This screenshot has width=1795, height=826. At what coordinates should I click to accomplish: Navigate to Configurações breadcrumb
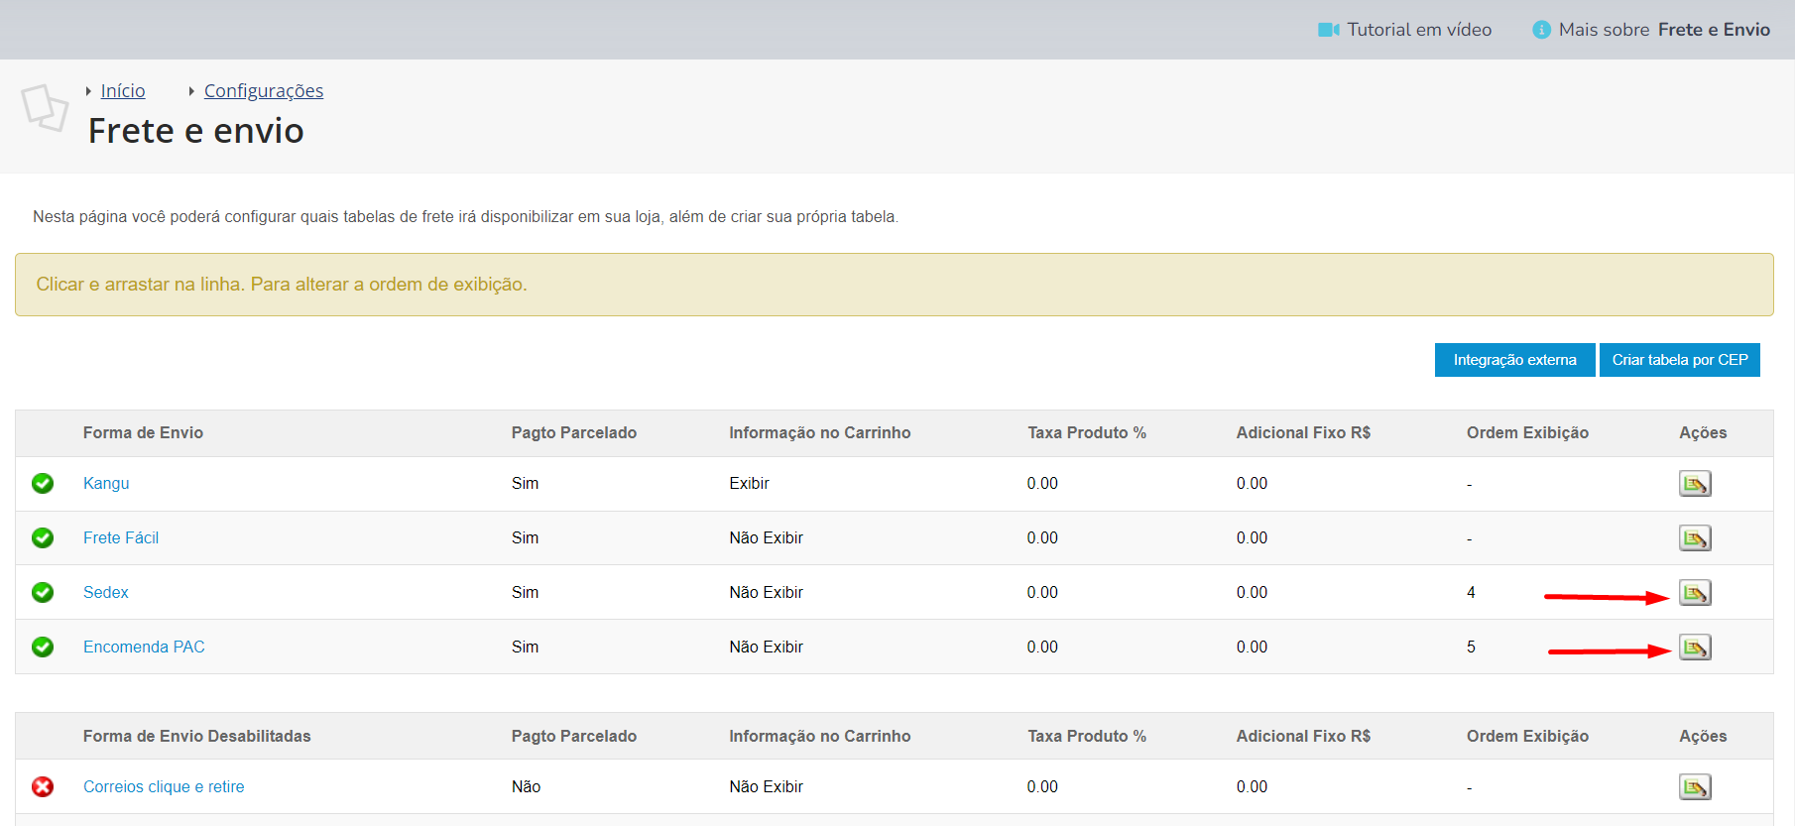point(264,91)
